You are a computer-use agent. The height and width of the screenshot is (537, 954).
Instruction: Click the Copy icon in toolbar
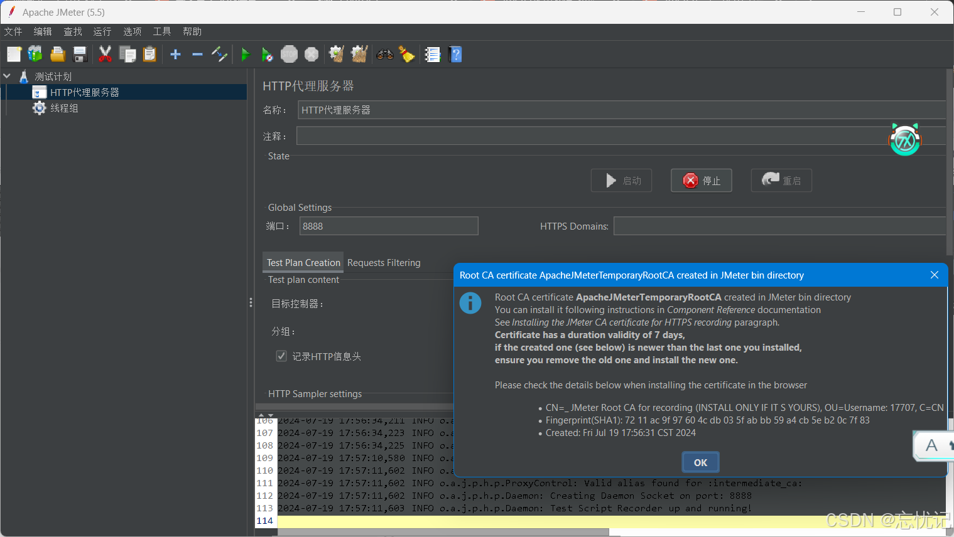[127, 55]
